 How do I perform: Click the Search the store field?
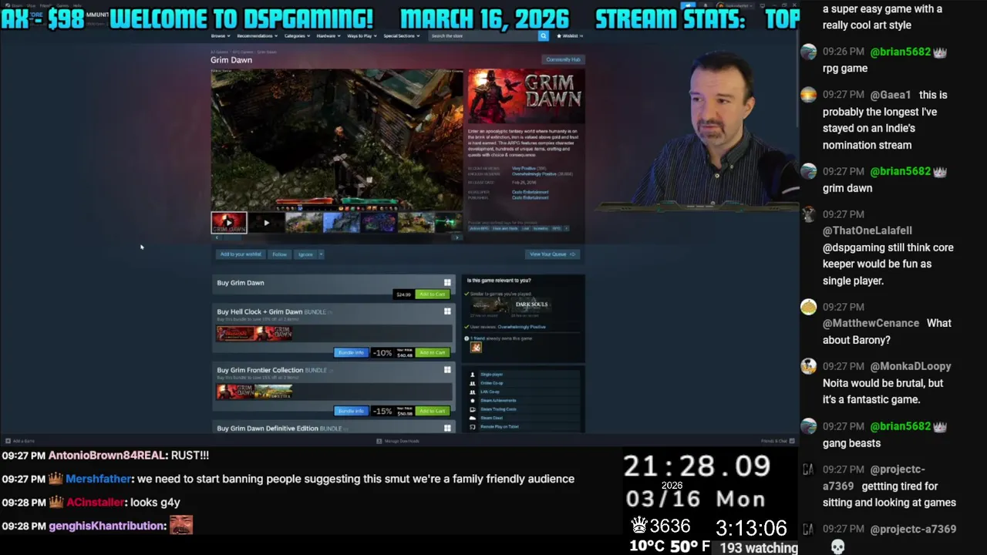click(x=483, y=35)
